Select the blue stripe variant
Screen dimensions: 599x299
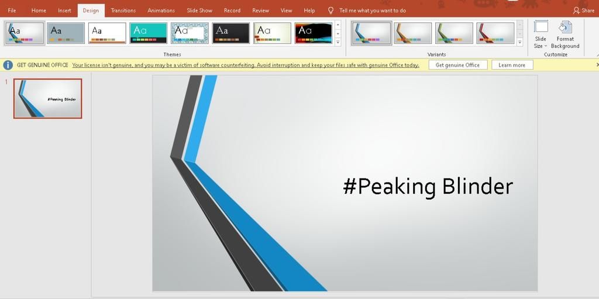371,33
